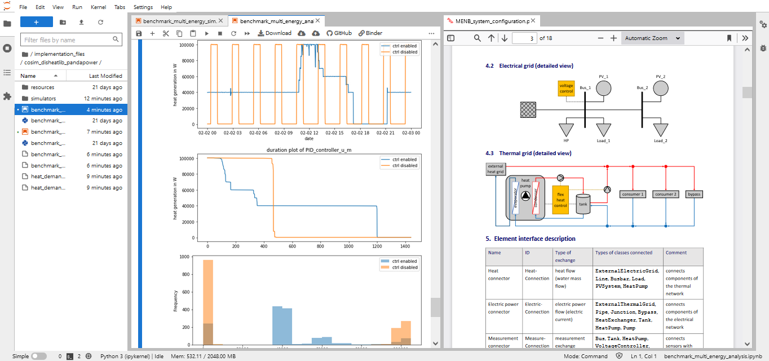This screenshot has width=769, height=361.
Task: Click the PDF search magnifier icon
Action: (x=478, y=38)
